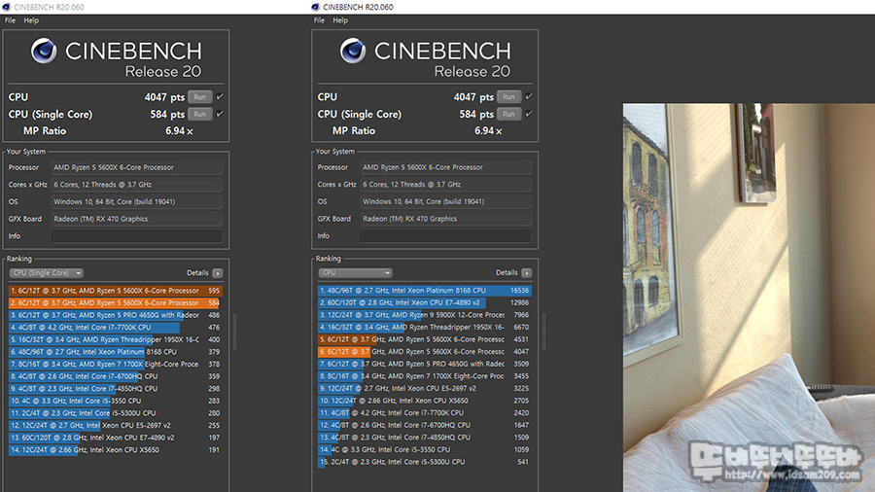The height and width of the screenshot is (492, 875).
Task: Click Info input field in left window
Action: pos(137,236)
